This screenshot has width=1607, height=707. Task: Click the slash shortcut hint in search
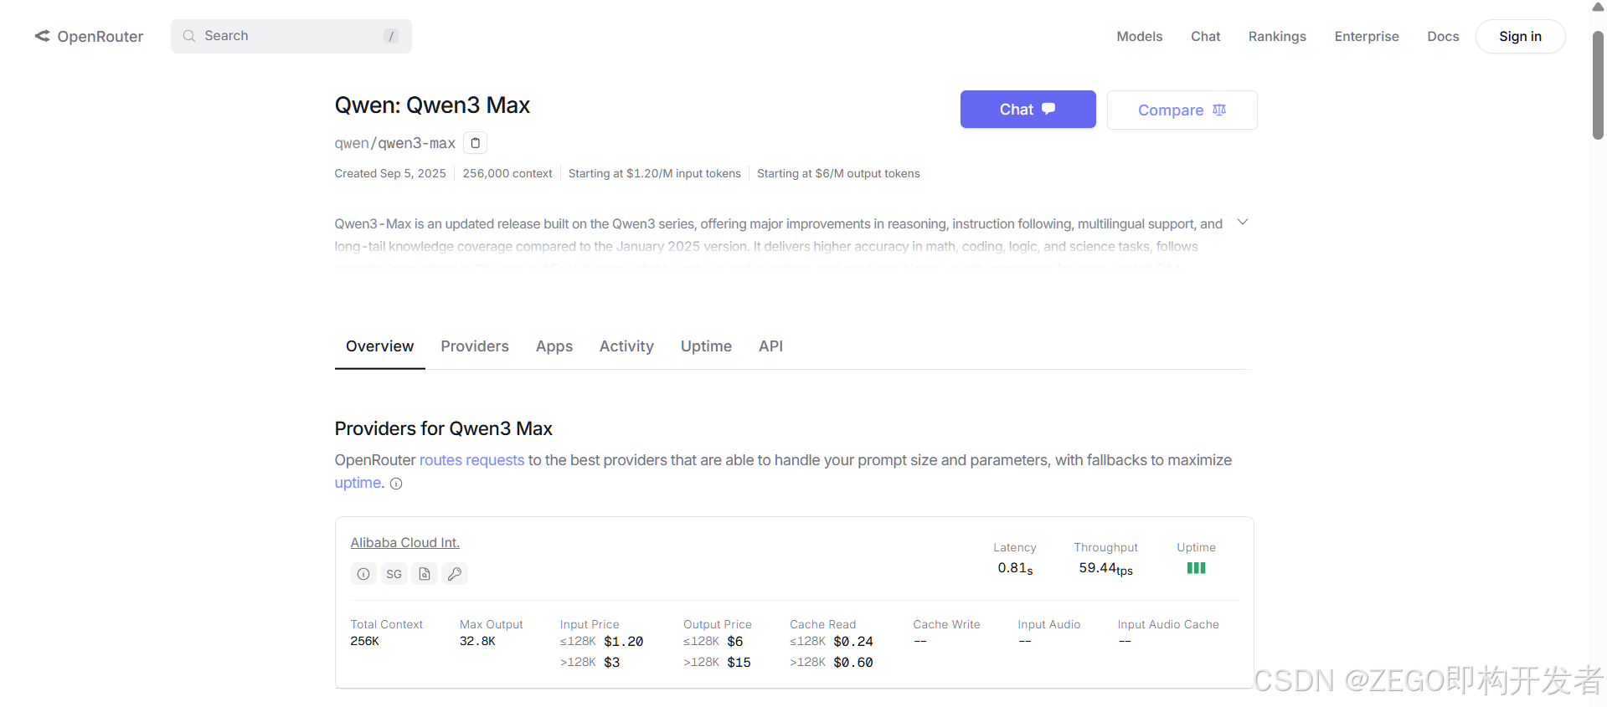[390, 36]
